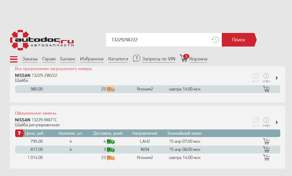Click the NISSAN brand link for 13229-MA71C
This screenshot has height=176, width=292.
point(23,120)
